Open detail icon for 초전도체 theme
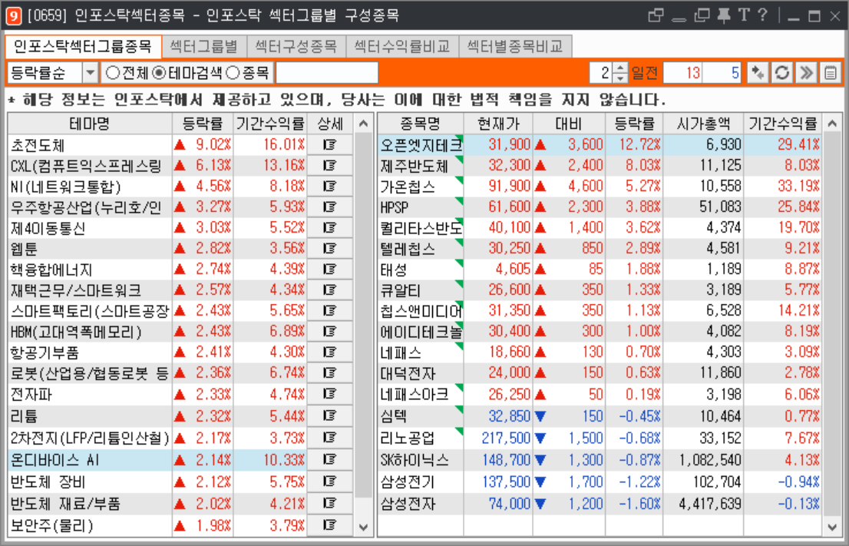Viewport: 849px width, 546px height. [x=329, y=145]
